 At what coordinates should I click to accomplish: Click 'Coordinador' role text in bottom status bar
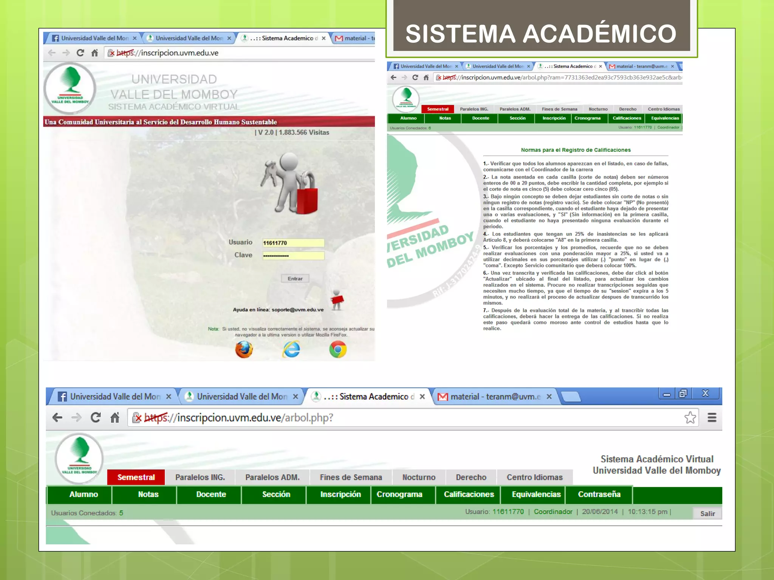(x=553, y=512)
